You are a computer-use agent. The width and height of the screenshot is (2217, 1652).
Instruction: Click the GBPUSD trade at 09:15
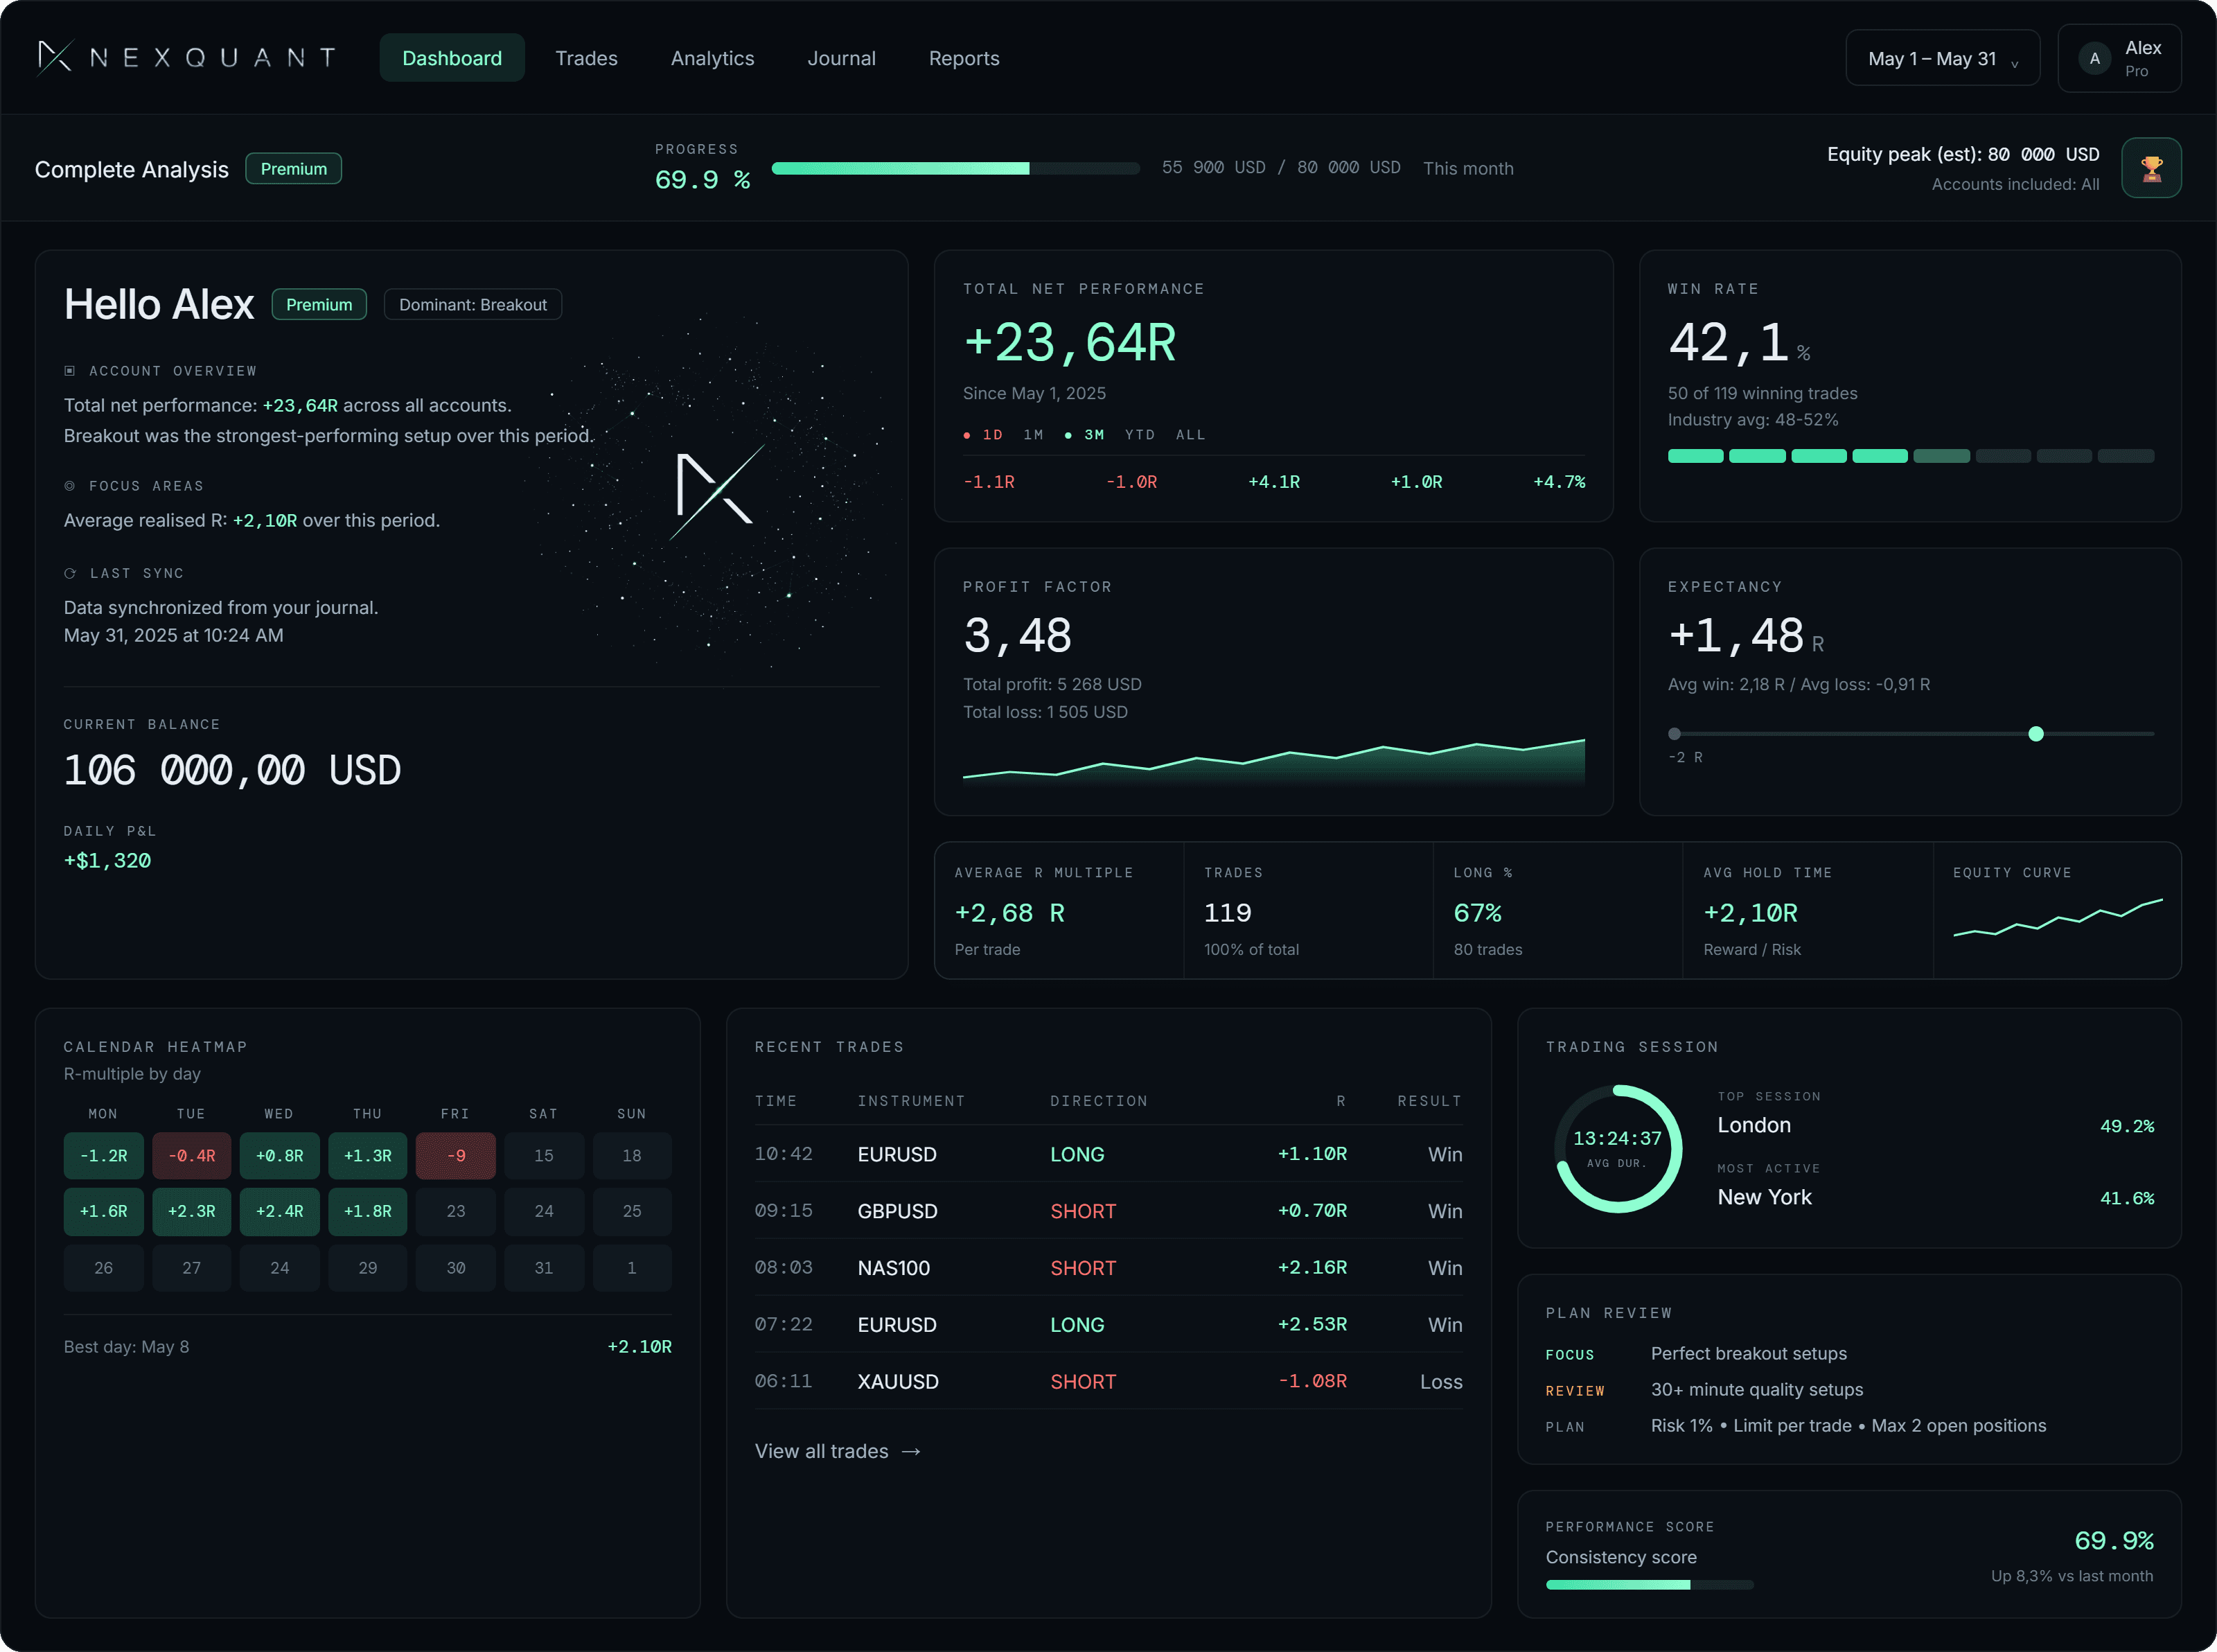coord(1108,1211)
